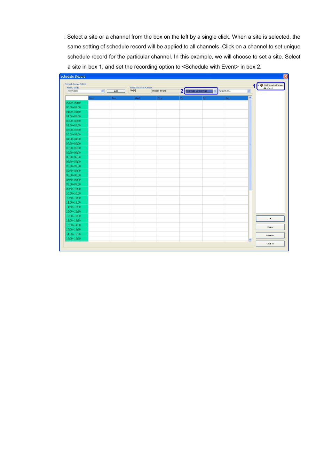Select the Thu cell at 08:00~08:30
The height and width of the screenshot is (470, 332).
pos(168,175)
